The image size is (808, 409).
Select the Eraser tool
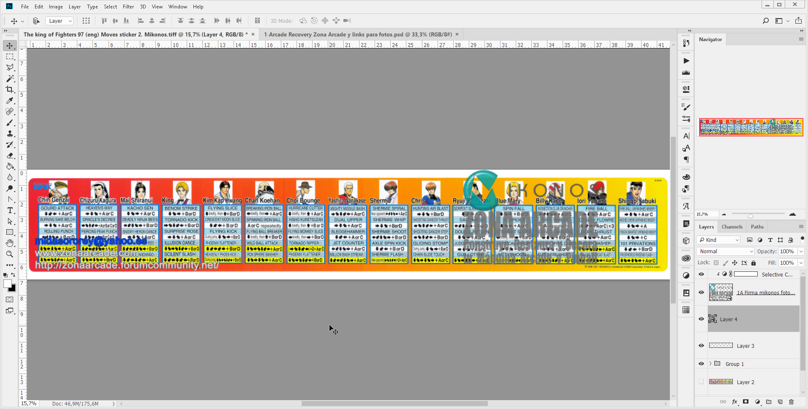click(10, 155)
